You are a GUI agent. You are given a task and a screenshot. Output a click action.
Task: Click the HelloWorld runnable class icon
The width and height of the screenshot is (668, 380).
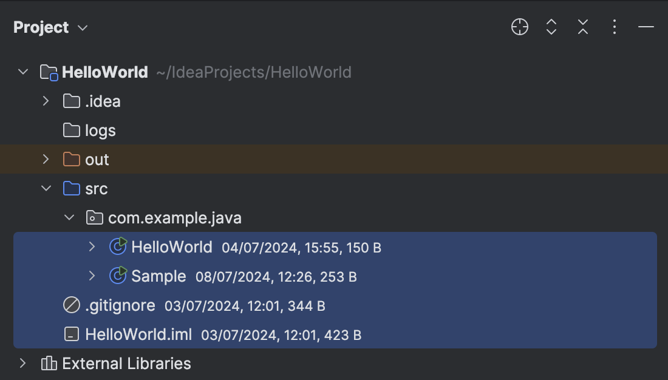tap(118, 246)
